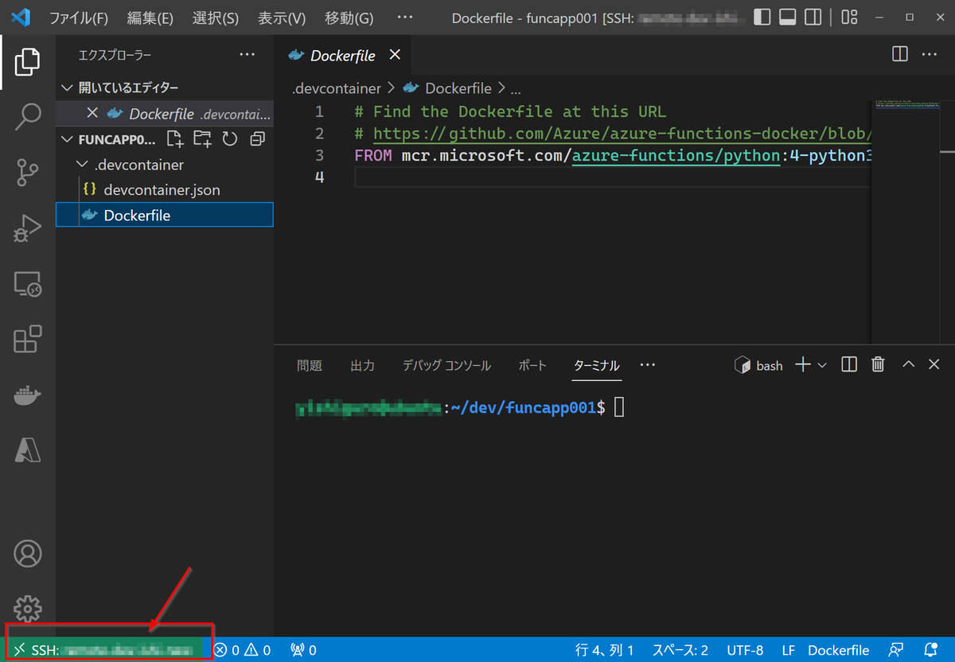Change indentation スペース: 2 in status bar
This screenshot has height=662, width=955.
click(680, 650)
